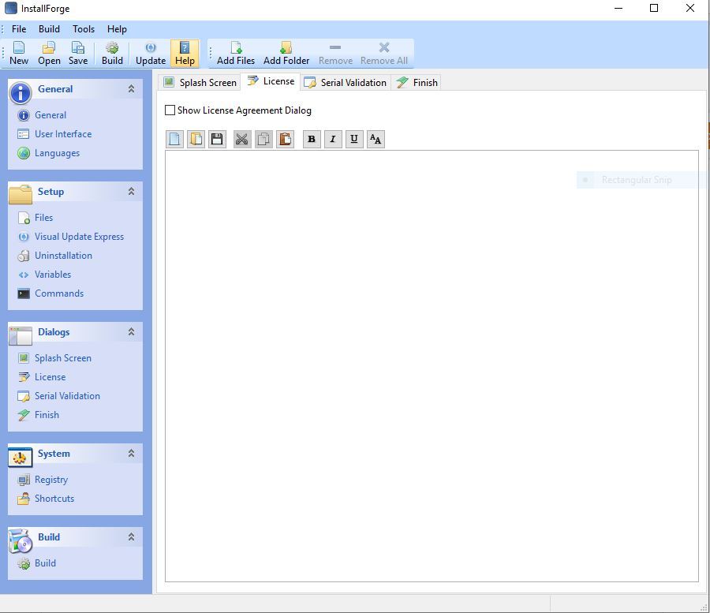This screenshot has height=613, width=710.
Task: Open the Tools menu
Action: pyautogui.click(x=84, y=29)
